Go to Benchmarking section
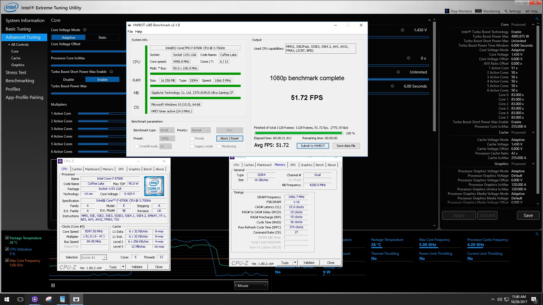Screen dimensions: 543x305 click(x=20, y=81)
